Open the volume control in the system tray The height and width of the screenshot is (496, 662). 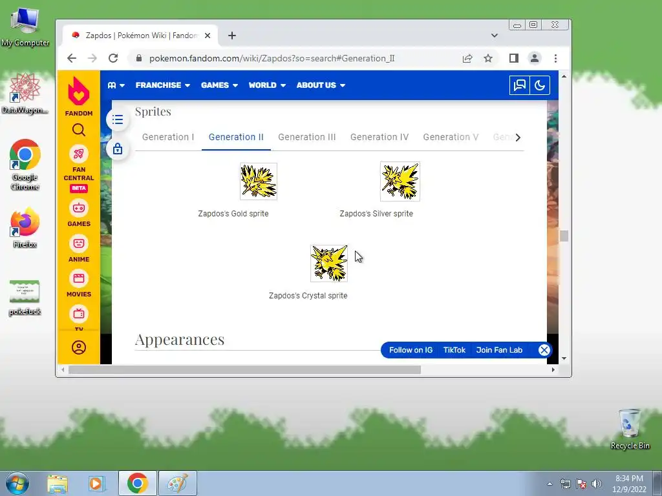597,484
